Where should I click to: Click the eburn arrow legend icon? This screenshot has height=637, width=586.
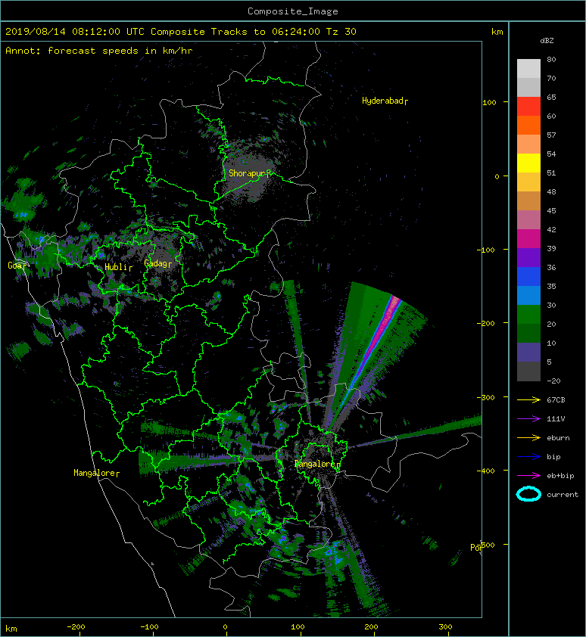(x=528, y=438)
